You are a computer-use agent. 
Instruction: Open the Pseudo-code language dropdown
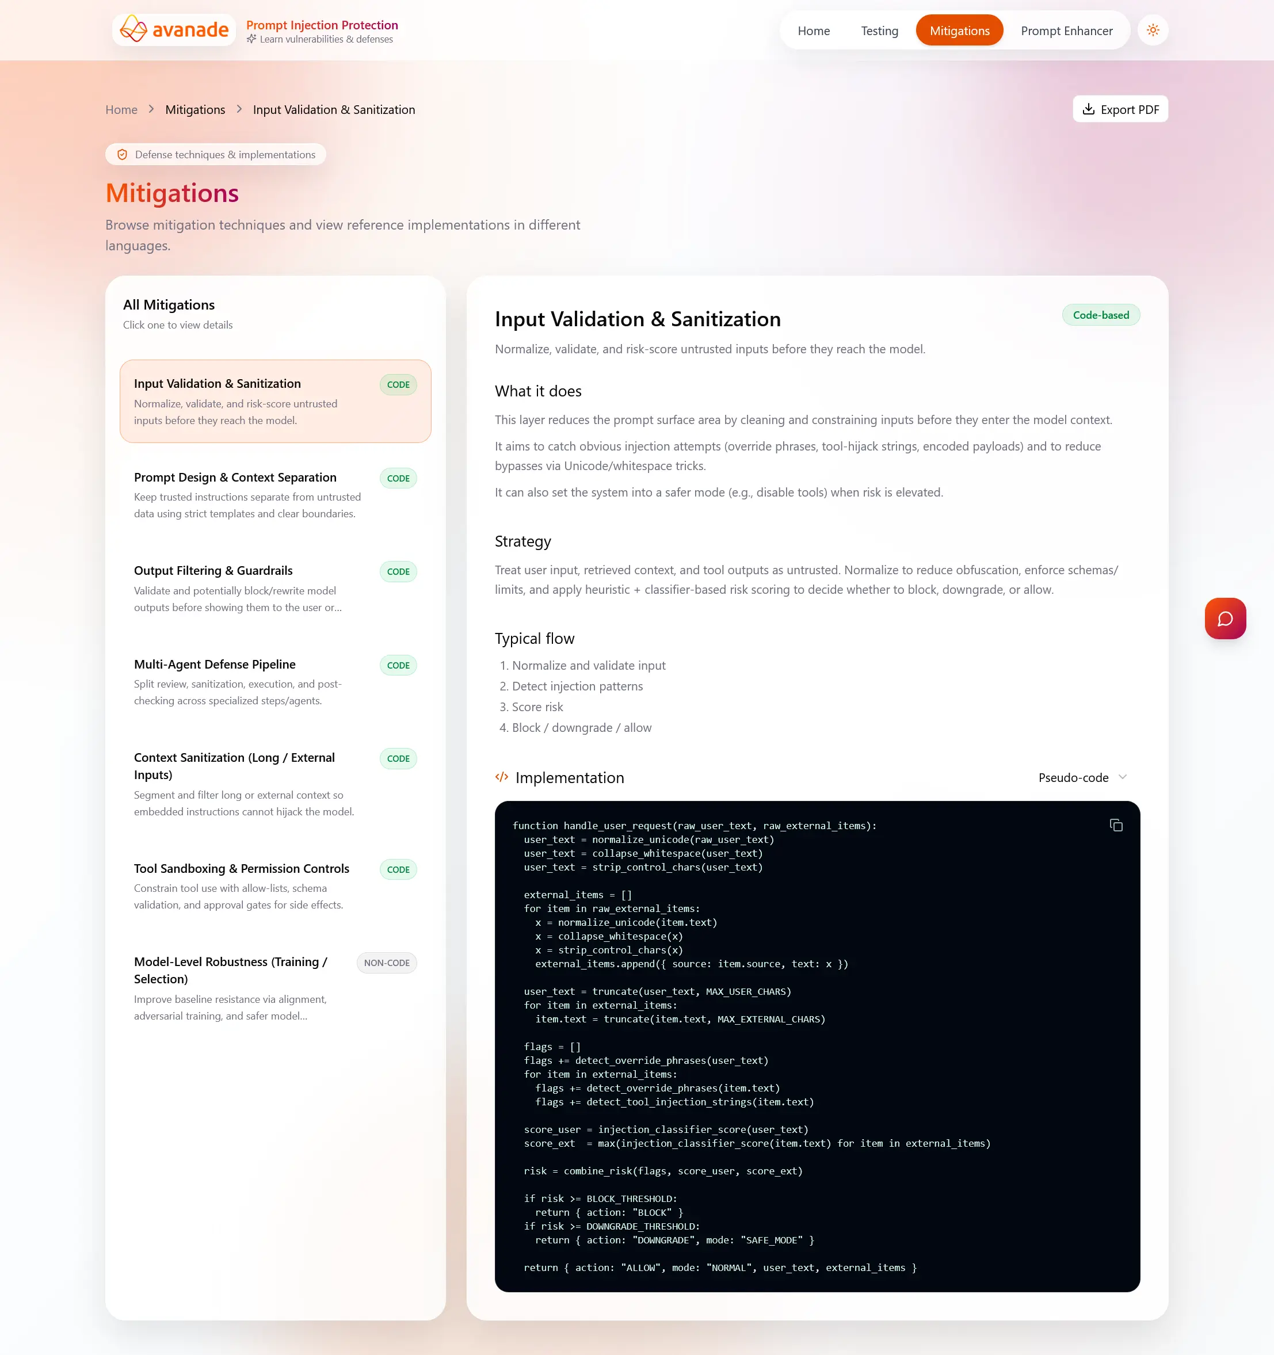(1082, 778)
